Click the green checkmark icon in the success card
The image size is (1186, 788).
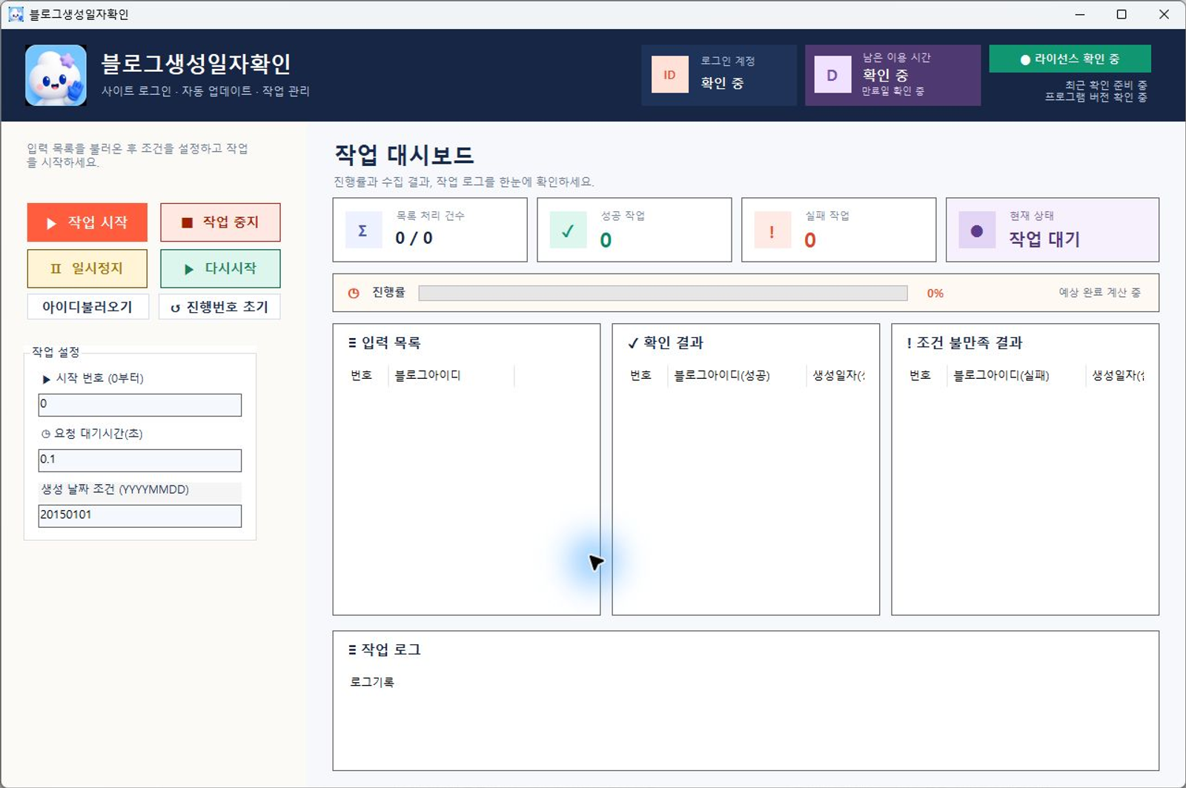click(568, 230)
